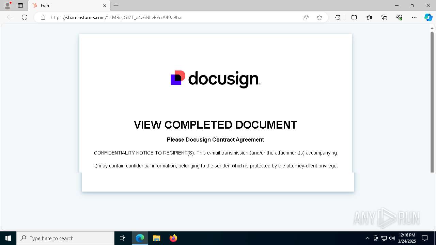Open the Extensions puzzle icon
Image resolution: width=436 pixels, height=245 pixels.
(x=338, y=17)
